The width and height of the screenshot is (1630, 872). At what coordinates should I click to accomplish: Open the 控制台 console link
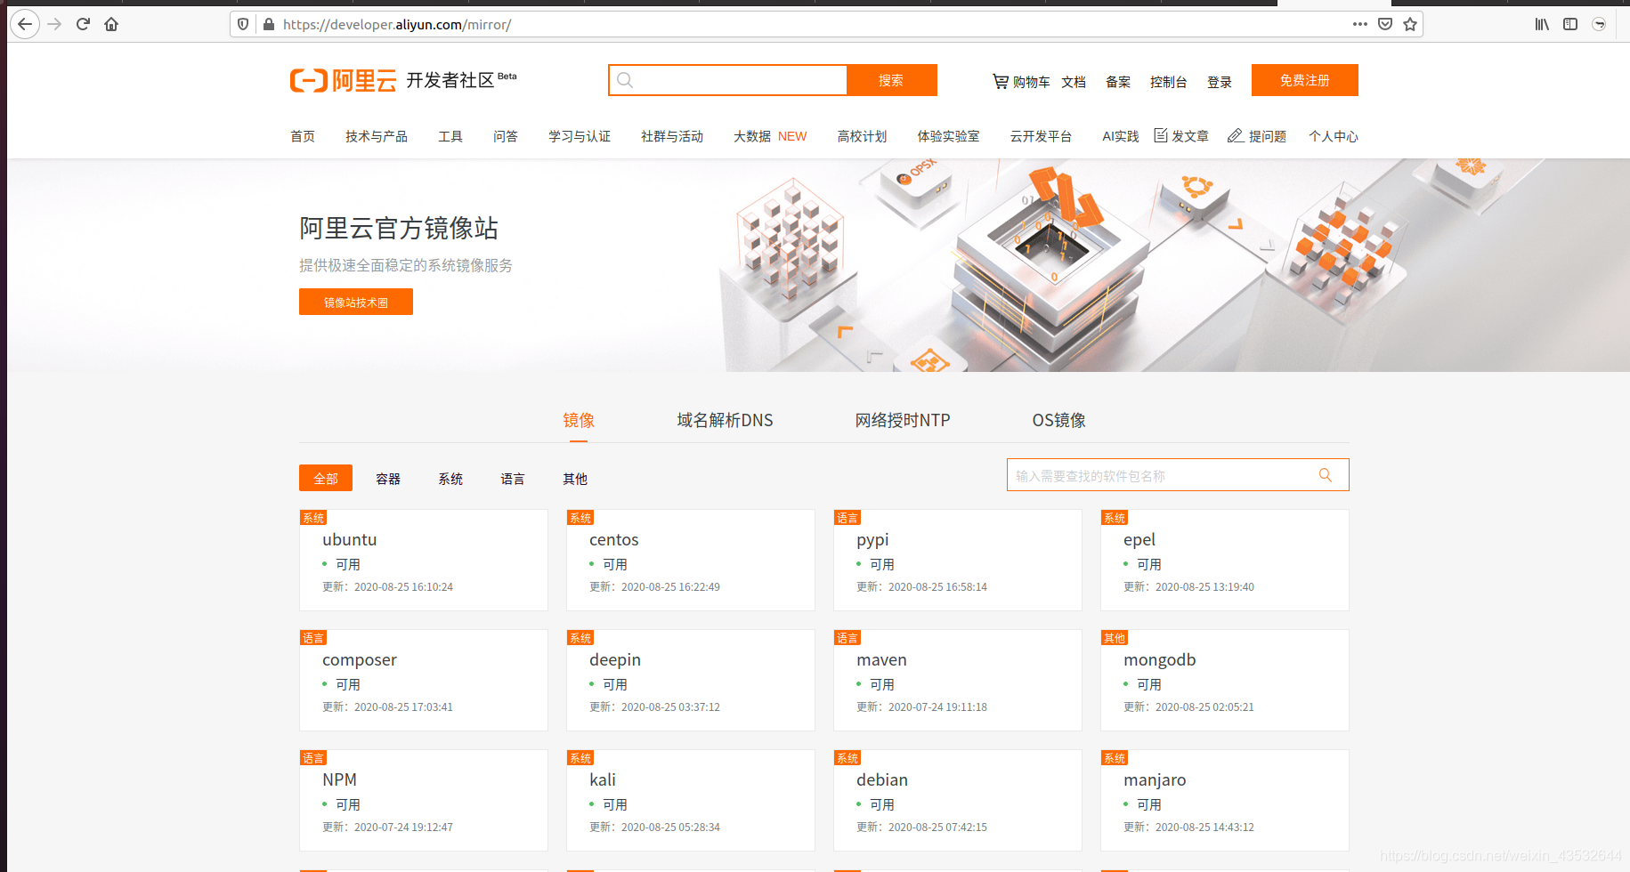[x=1168, y=82]
